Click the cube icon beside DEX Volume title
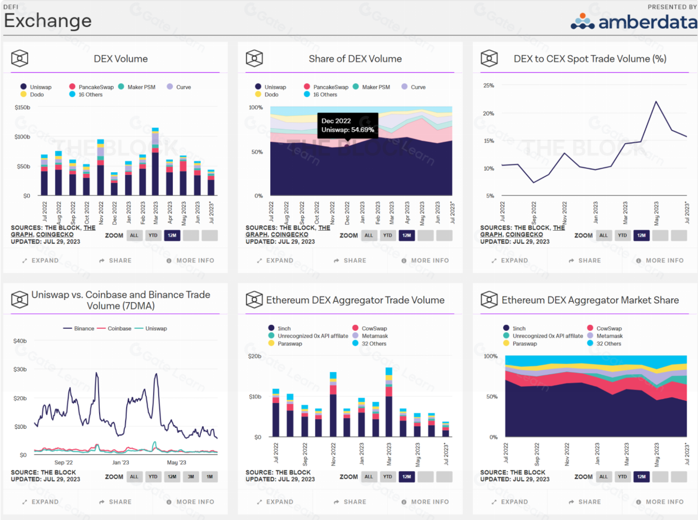Image resolution: width=698 pixels, height=520 pixels. (20, 58)
